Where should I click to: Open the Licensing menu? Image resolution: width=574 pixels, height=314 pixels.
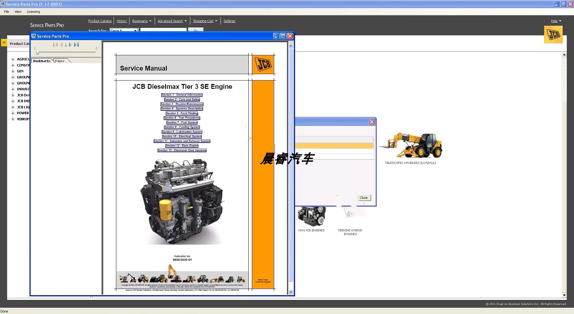(33, 12)
